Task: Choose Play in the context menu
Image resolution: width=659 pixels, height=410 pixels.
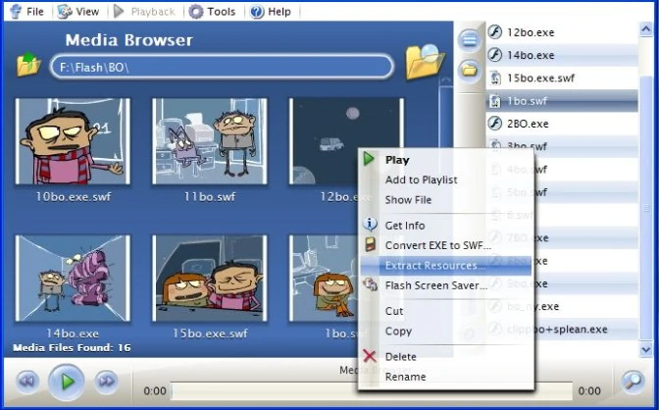Action: click(x=446, y=160)
